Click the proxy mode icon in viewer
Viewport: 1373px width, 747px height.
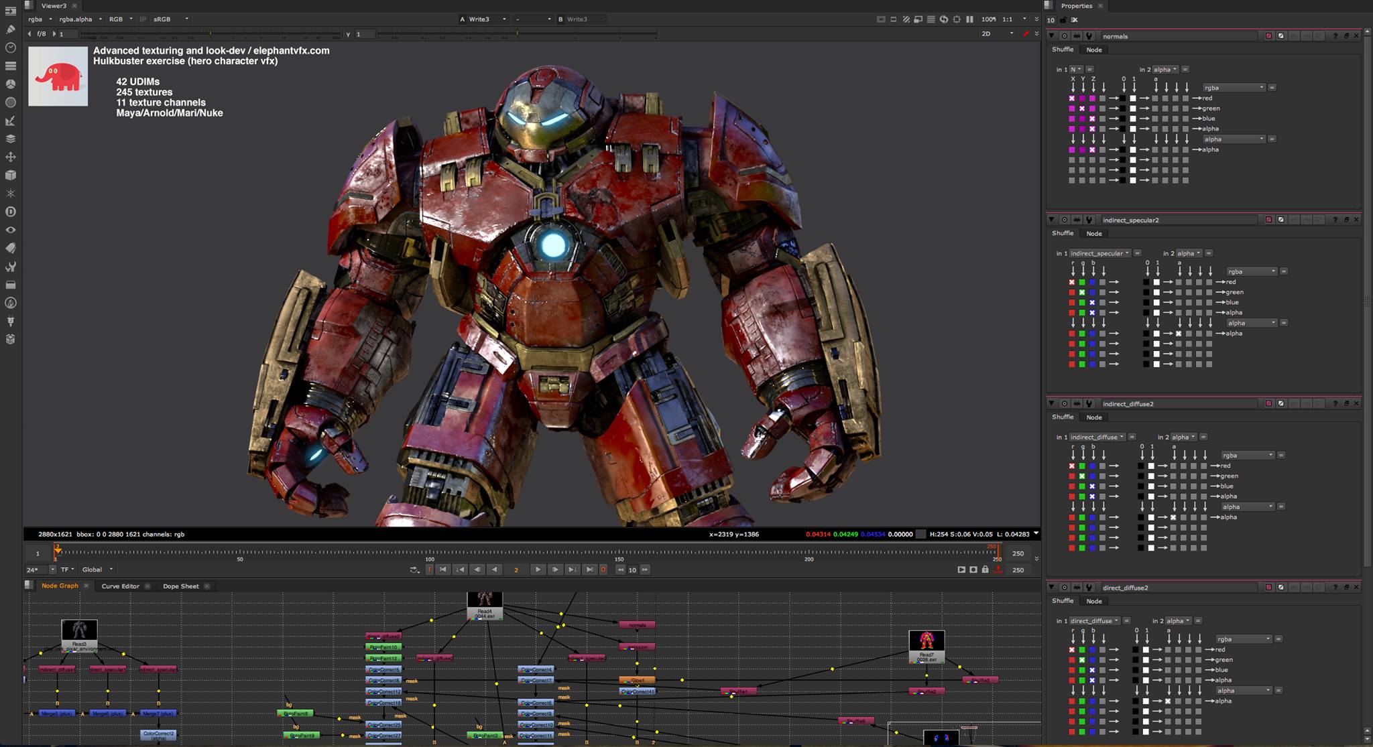coord(918,19)
